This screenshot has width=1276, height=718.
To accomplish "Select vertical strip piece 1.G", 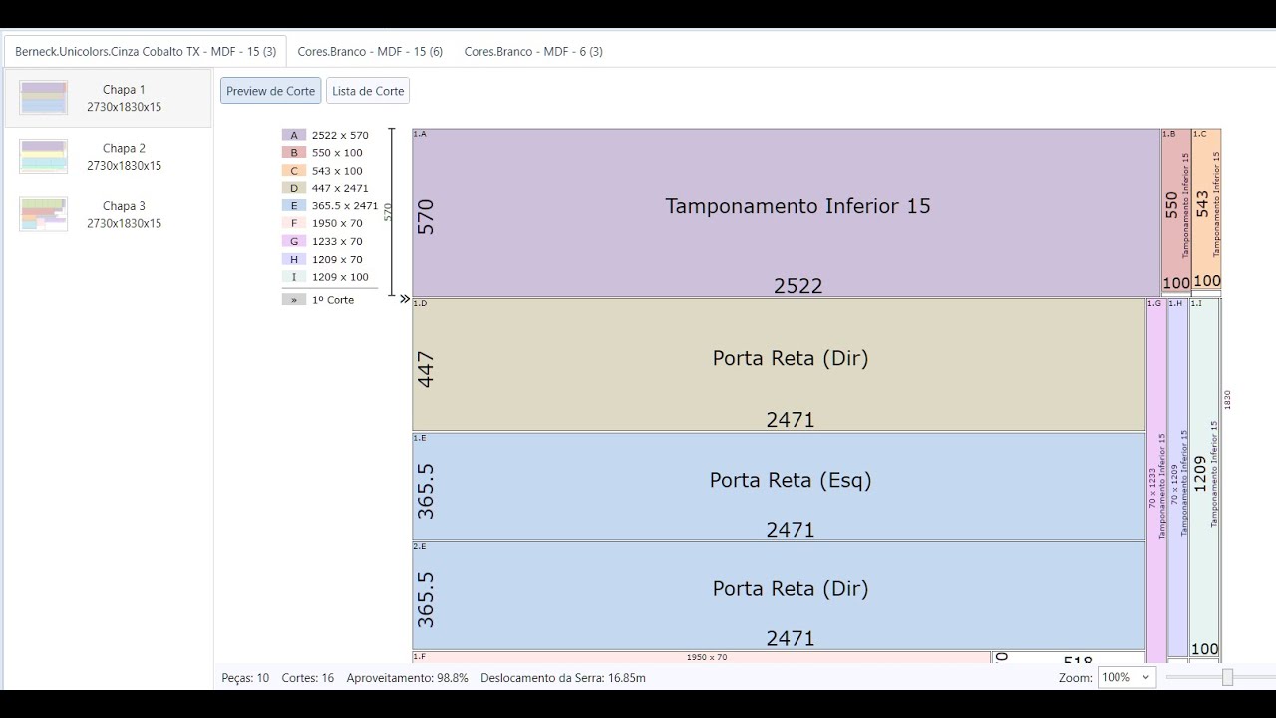I will pos(1156,481).
